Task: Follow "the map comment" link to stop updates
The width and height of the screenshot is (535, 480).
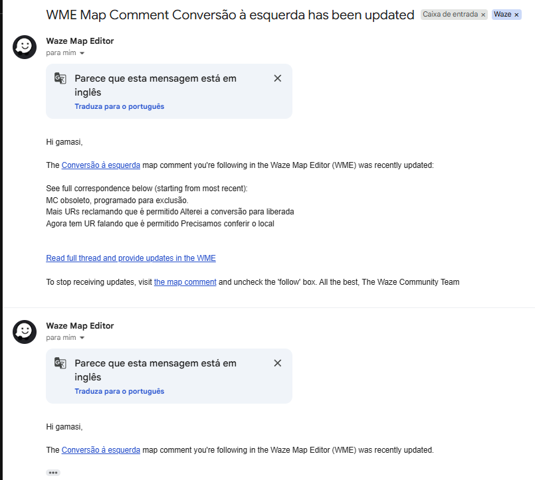Action: pos(185,282)
